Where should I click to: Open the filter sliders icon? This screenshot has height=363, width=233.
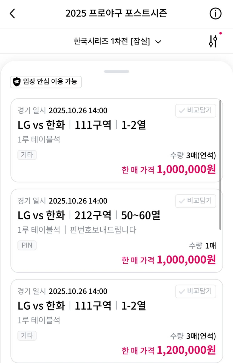tap(213, 41)
